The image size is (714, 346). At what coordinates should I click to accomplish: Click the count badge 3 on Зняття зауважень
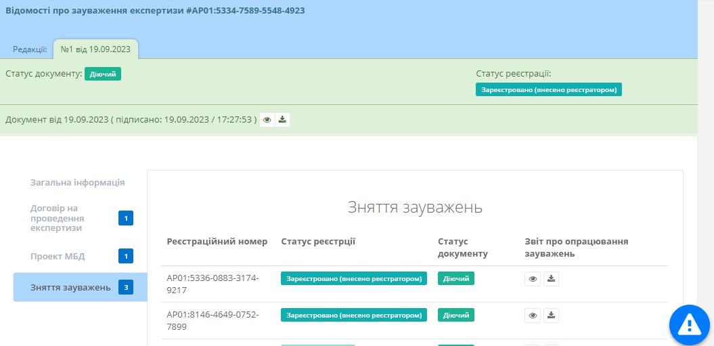pos(126,287)
